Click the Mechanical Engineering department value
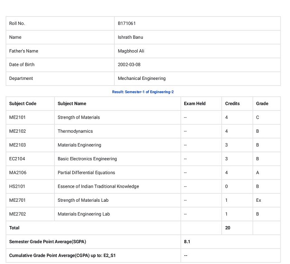This screenshot has width=290, height=264. pos(142,79)
